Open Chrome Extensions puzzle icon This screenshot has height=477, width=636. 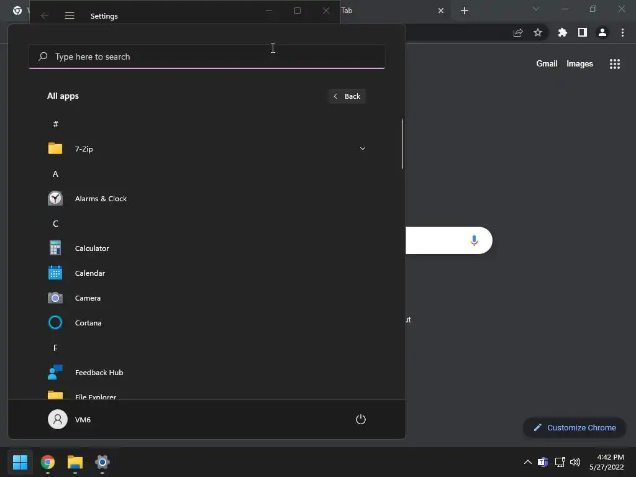563,32
